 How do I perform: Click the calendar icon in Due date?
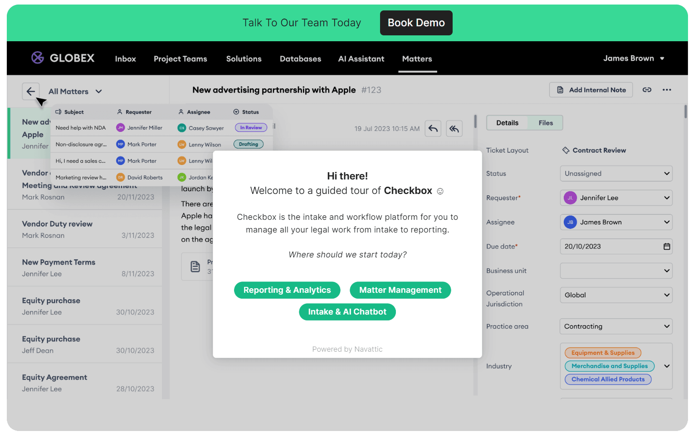[x=667, y=247]
